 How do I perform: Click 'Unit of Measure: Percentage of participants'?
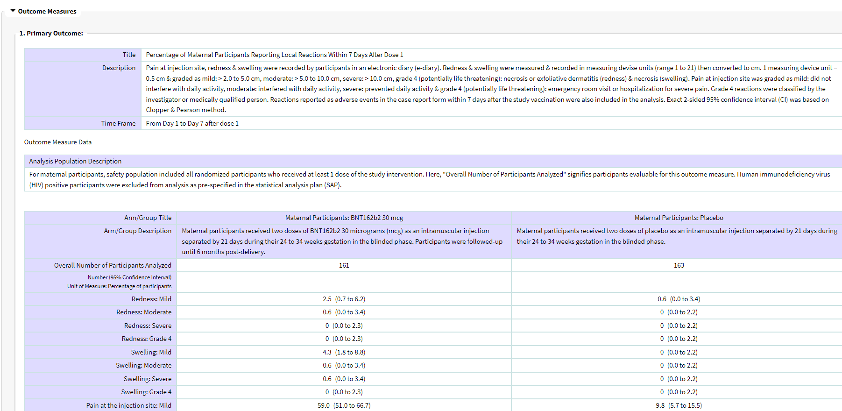coord(119,286)
